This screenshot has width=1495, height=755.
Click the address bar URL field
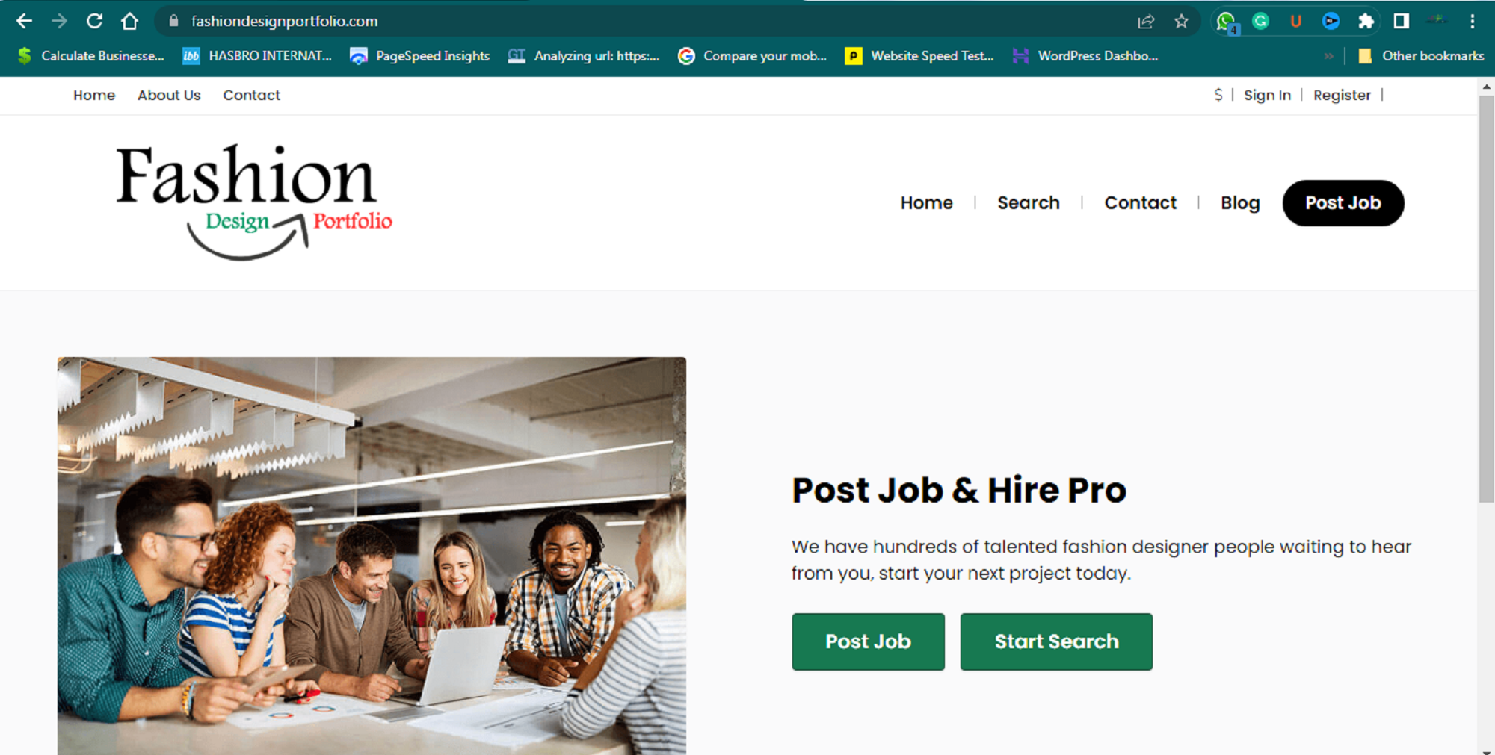[643, 21]
